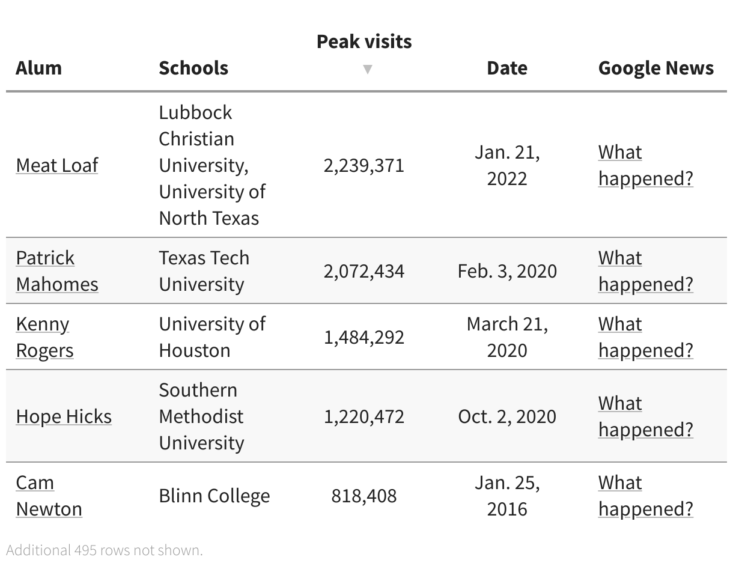This screenshot has width=733, height=566.
Task: Open the Cam Newton link
Action: (x=49, y=496)
